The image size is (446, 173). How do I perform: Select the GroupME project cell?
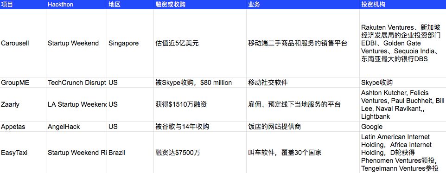coord(23,83)
